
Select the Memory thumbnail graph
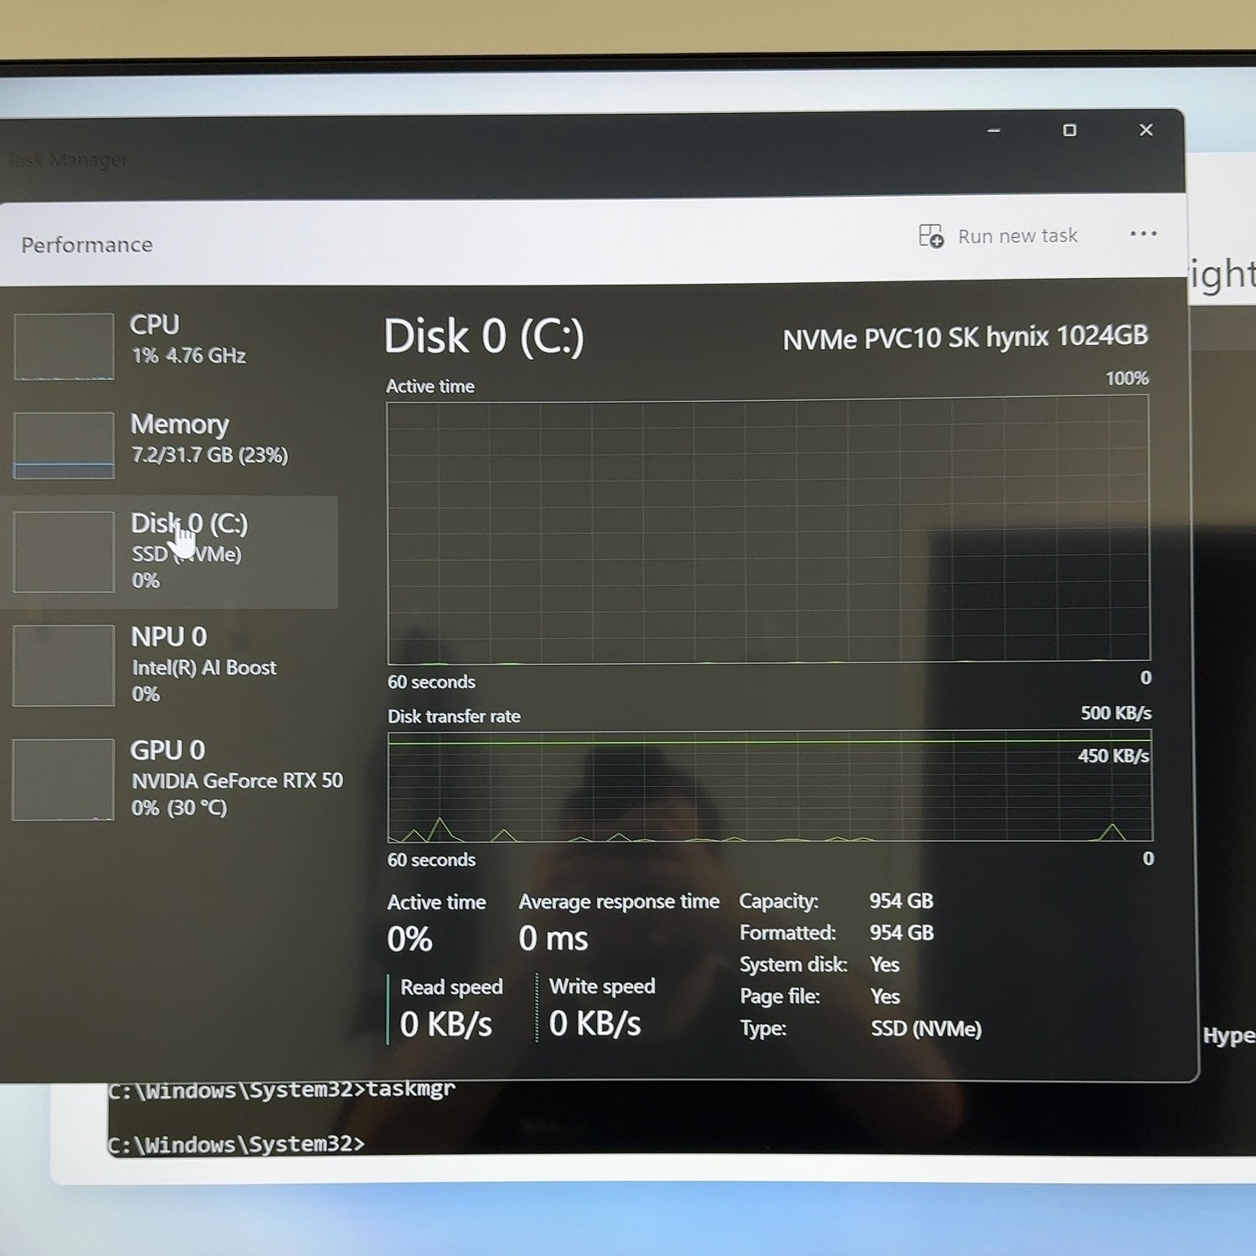click(64, 445)
